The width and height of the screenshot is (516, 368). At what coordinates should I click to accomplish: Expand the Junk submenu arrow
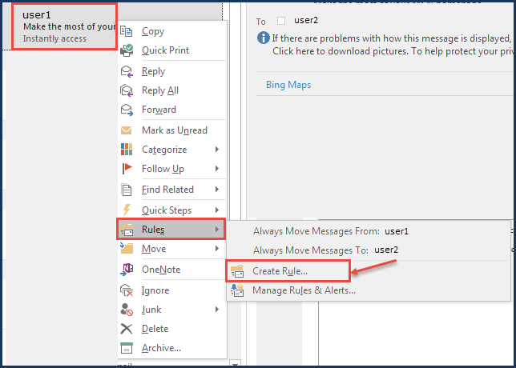[216, 310]
